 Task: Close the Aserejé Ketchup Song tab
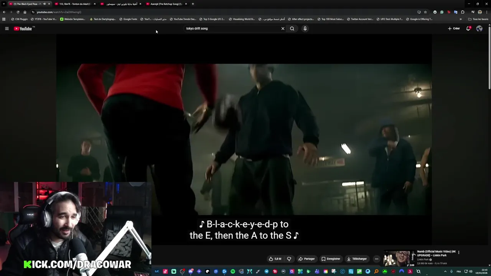[186, 4]
